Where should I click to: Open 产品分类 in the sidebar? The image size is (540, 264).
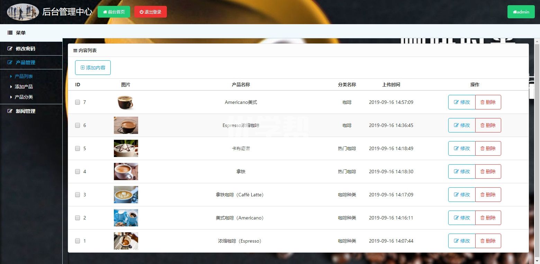[x=24, y=97]
